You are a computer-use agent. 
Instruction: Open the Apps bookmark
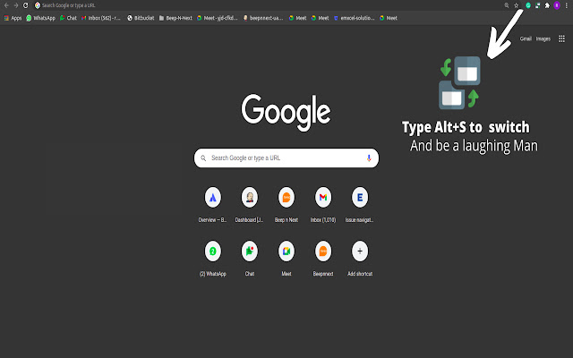click(13, 18)
